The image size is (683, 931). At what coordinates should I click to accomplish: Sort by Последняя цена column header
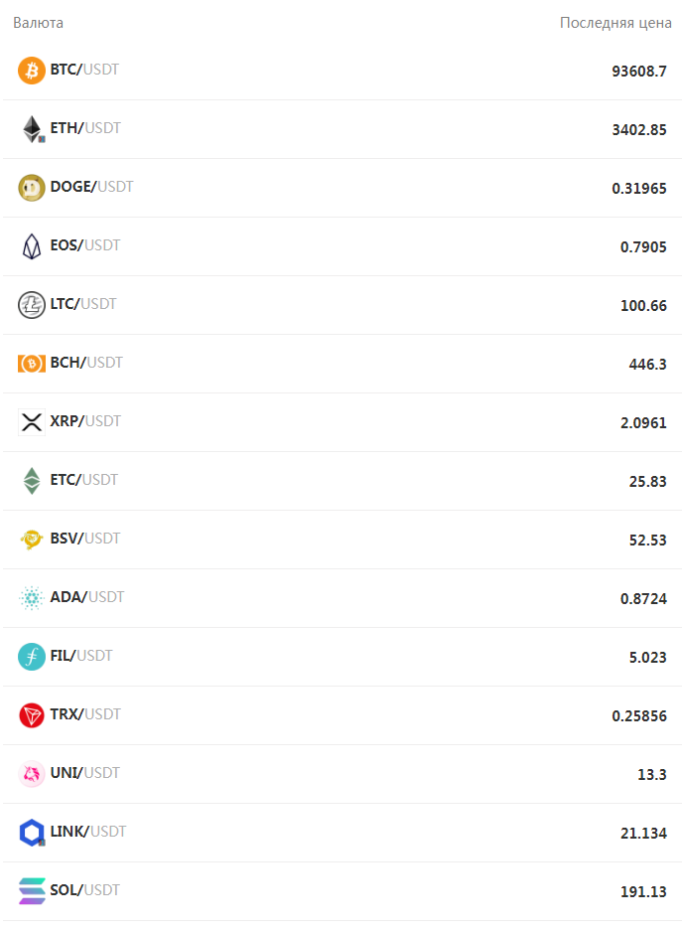point(615,23)
